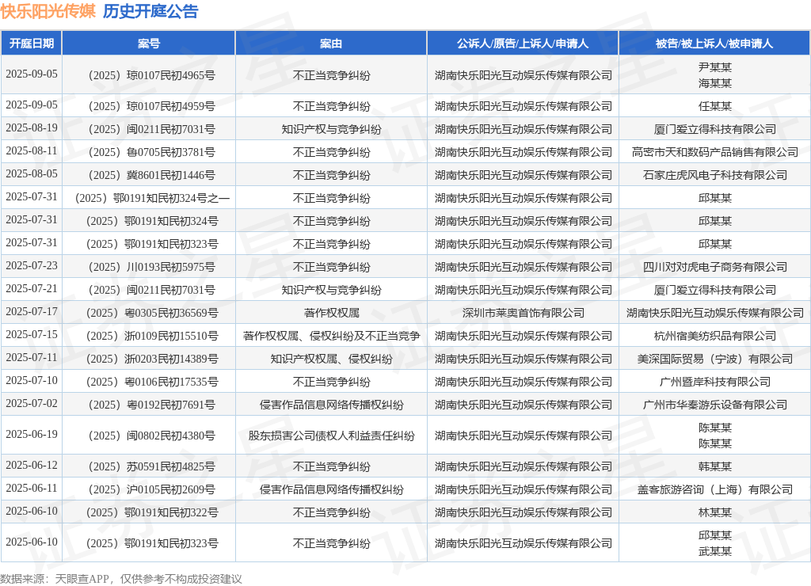
Task: Click the date 2025-07-15
Action: coord(32,334)
